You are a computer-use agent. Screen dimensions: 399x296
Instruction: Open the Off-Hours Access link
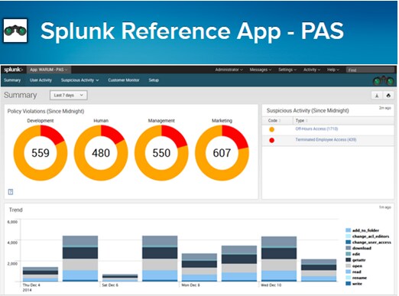click(316, 128)
